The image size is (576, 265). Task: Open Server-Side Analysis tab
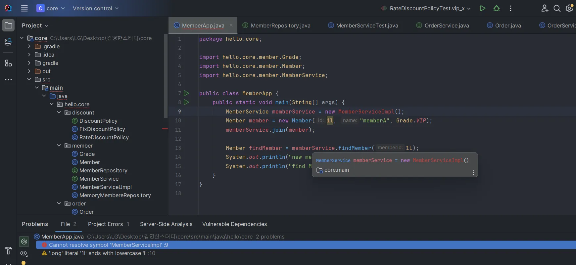166,224
